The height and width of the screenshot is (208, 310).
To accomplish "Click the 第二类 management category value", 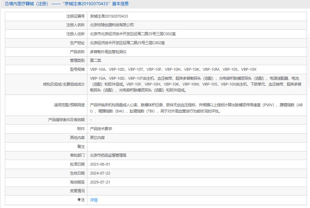I will pyautogui.click(x=95, y=60).
